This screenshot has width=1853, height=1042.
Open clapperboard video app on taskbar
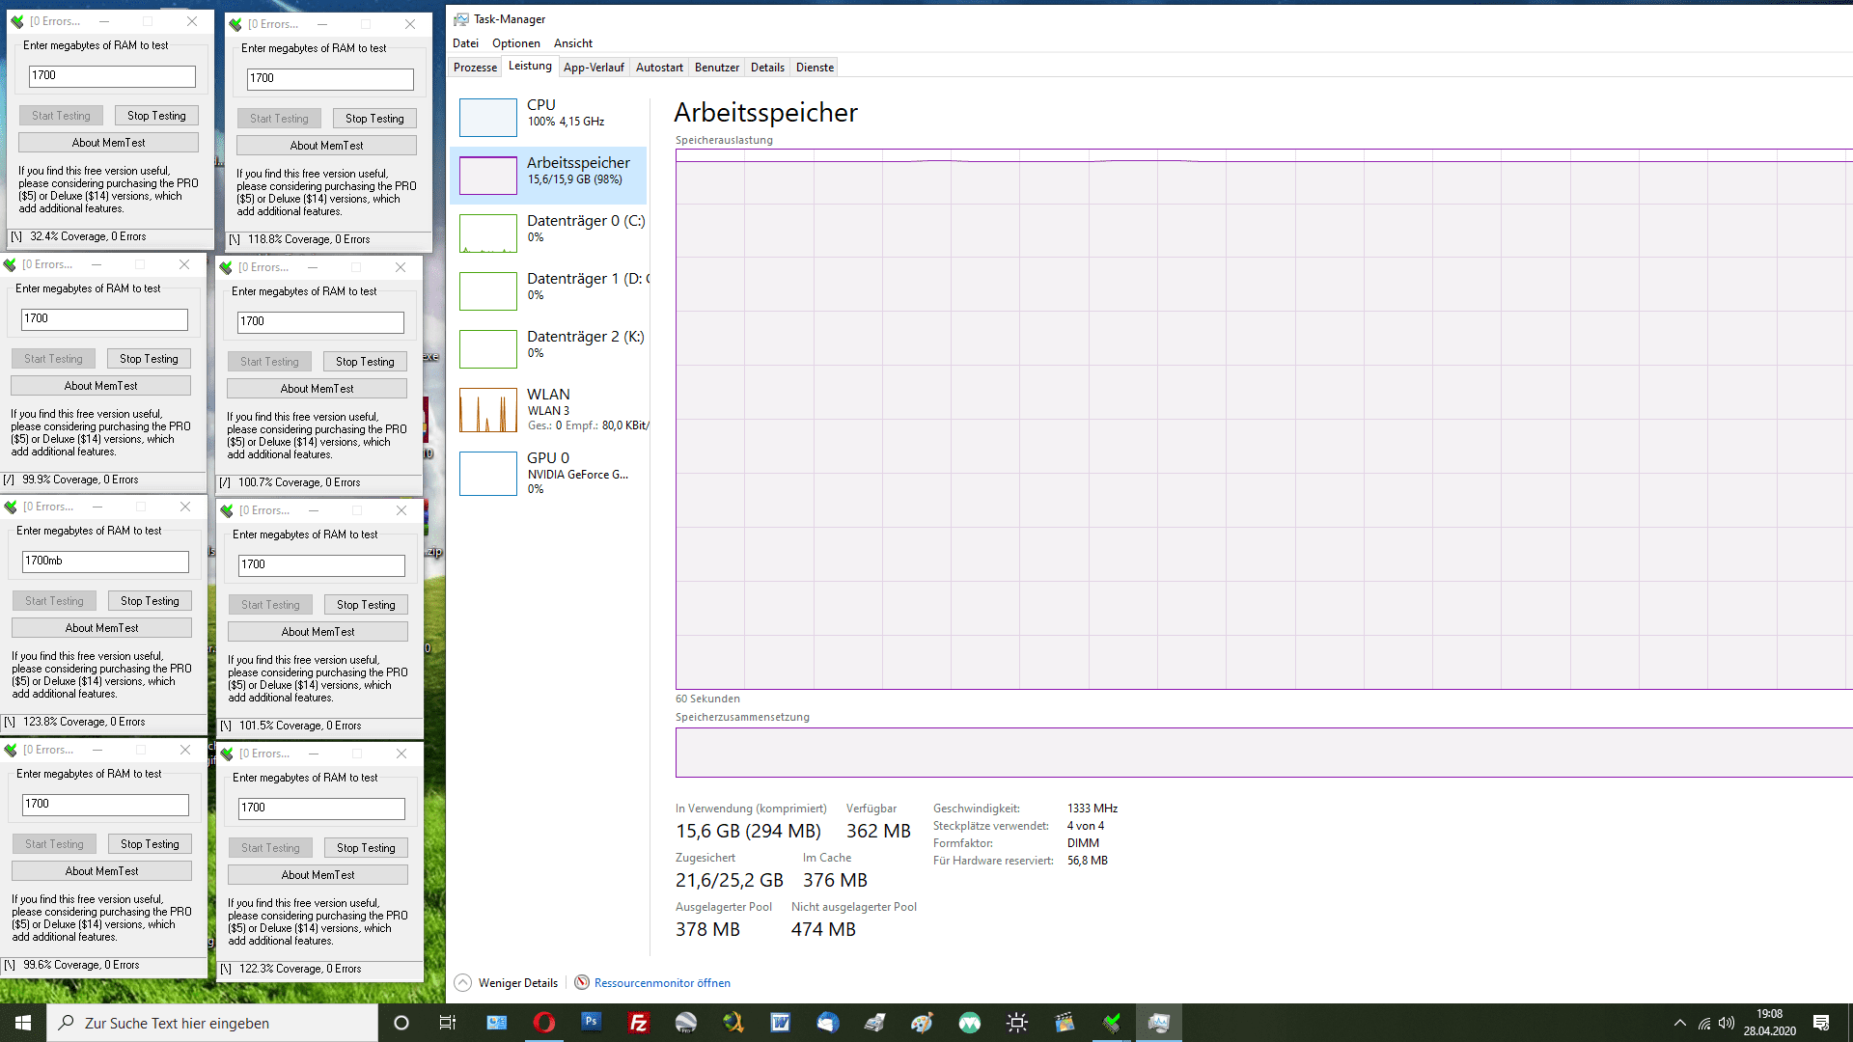pyautogui.click(x=1065, y=1023)
